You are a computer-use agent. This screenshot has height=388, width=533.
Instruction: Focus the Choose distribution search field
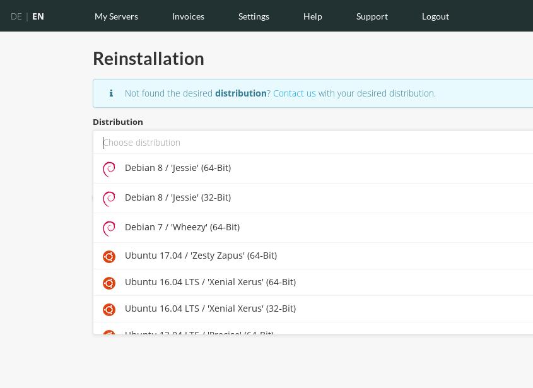pyautogui.click(x=313, y=142)
